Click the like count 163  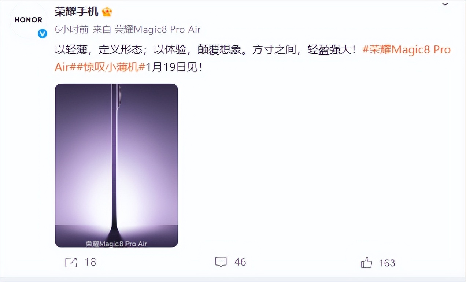[387, 263]
